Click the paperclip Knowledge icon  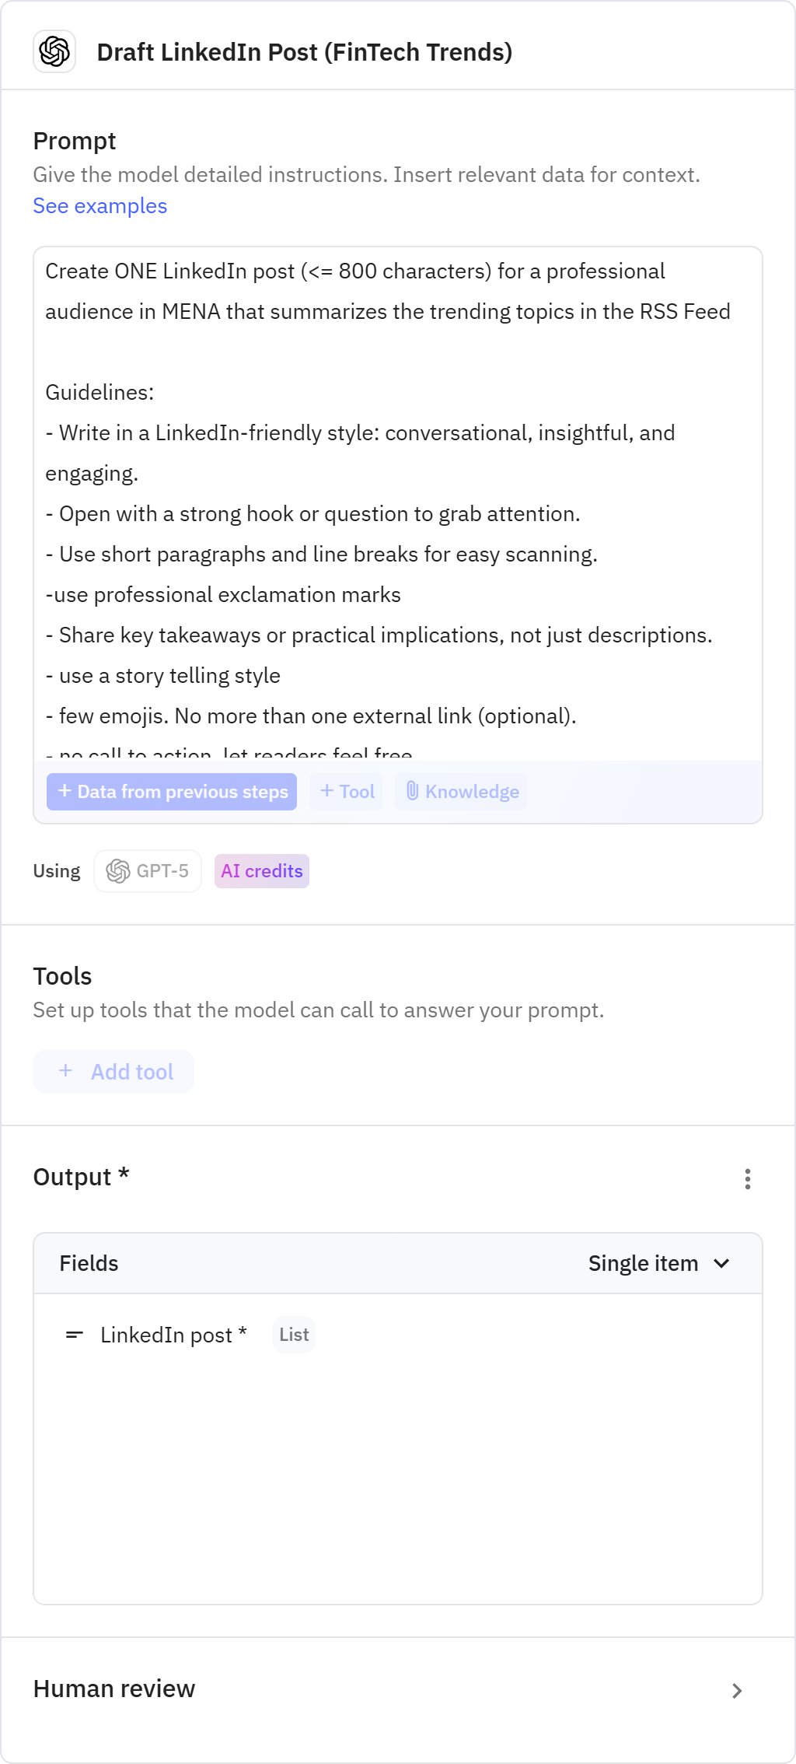[413, 792]
